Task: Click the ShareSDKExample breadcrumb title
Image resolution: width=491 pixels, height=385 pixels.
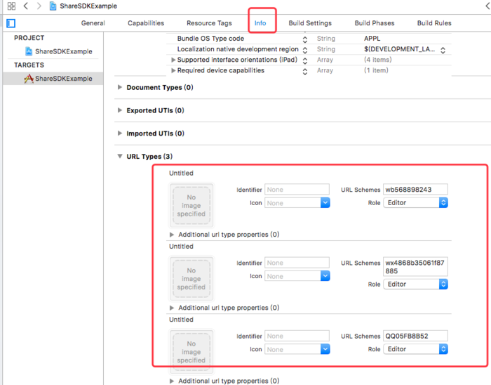Action: [x=88, y=6]
